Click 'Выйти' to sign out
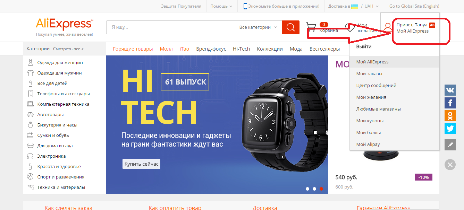This screenshot has width=464, height=210. 364,47
